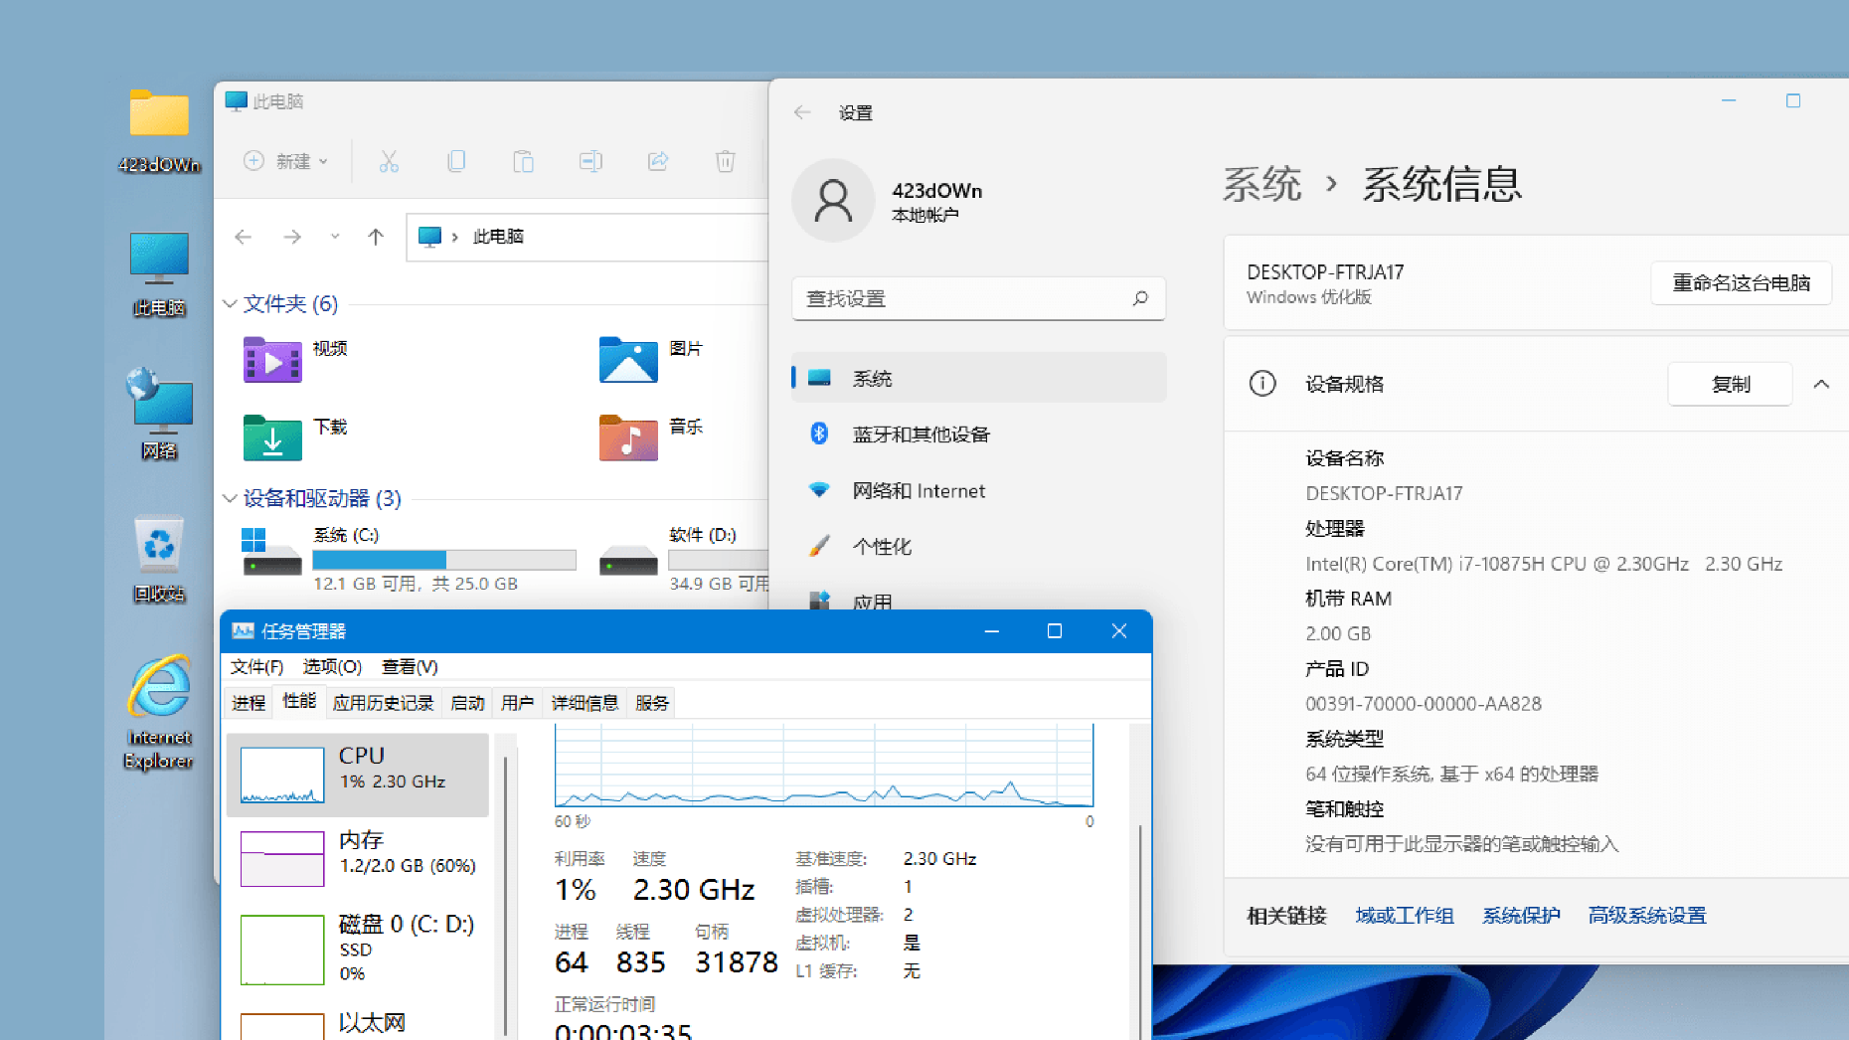Screen dimensions: 1849x1040
Task: Click the Cut icon in Explorer toolbar
Action: tap(389, 160)
